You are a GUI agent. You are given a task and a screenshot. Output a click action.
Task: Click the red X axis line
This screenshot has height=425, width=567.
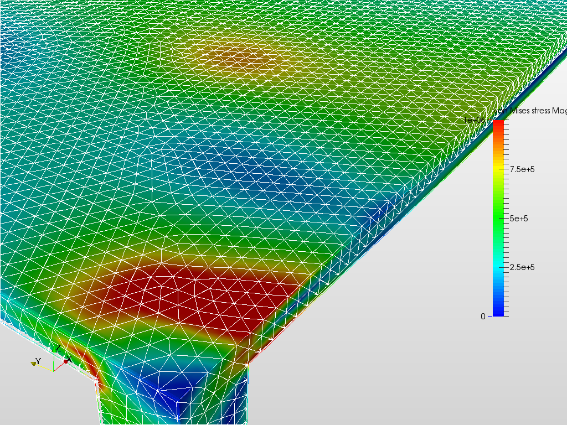[60, 368]
